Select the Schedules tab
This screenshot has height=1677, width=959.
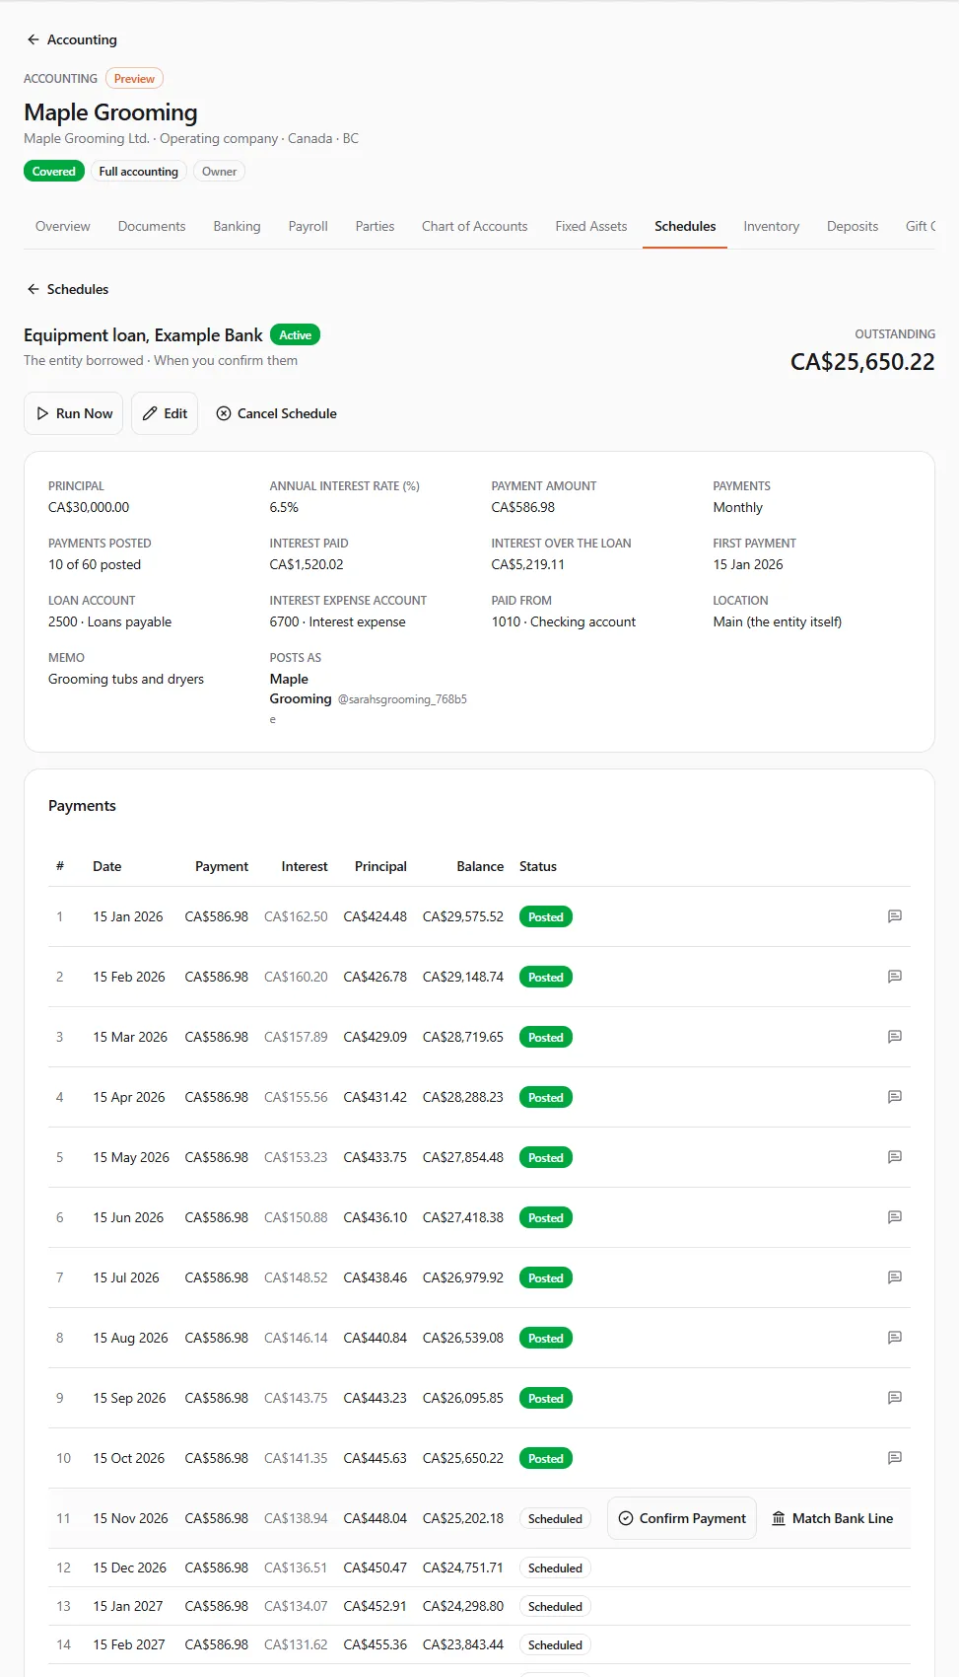[x=685, y=226]
